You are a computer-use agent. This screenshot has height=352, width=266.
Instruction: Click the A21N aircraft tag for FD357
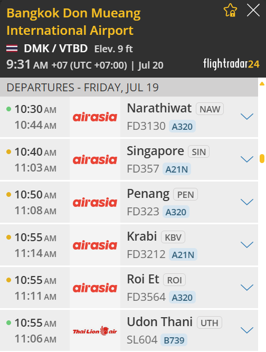[x=177, y=169]
